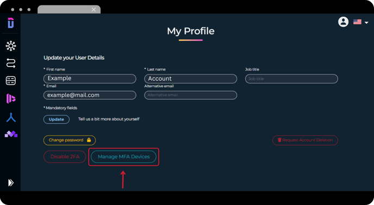374x205 pixels.
Task: Focus the Alternative email field
Action: point(191,95)
